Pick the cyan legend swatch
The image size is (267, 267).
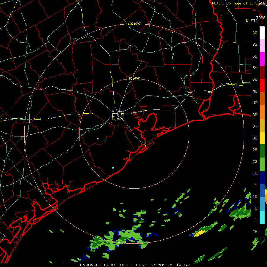point(262,217)
